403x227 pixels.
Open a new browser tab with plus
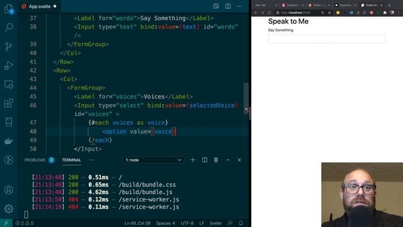(389, 5)
